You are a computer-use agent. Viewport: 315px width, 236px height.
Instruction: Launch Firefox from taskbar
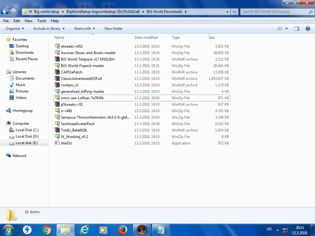point(122,230)
